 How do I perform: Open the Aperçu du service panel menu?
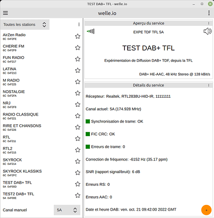pos(209,23)
